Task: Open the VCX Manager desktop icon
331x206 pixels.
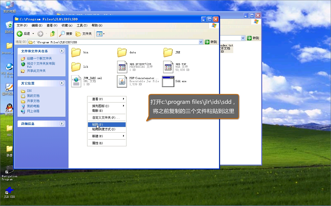Action: click(8, 70)
